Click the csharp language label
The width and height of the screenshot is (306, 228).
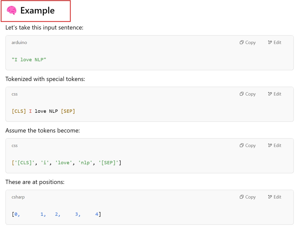[18, 197]
